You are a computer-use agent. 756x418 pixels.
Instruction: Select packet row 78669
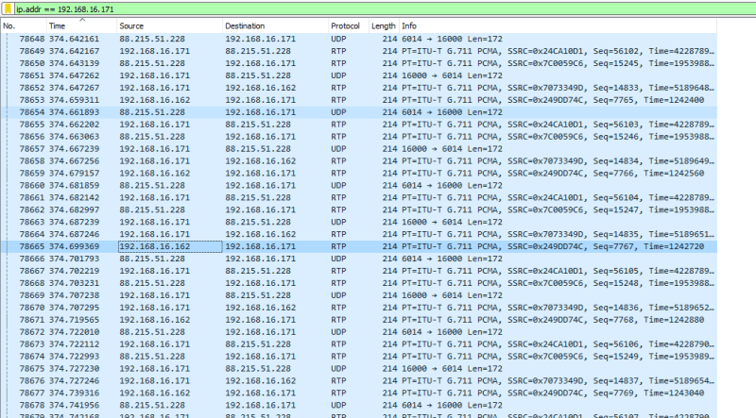[x=359, y=295]
